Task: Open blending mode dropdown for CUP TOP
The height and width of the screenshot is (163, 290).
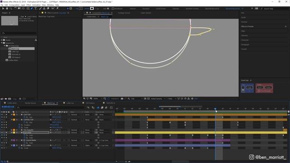Action: tap(75, 115)
